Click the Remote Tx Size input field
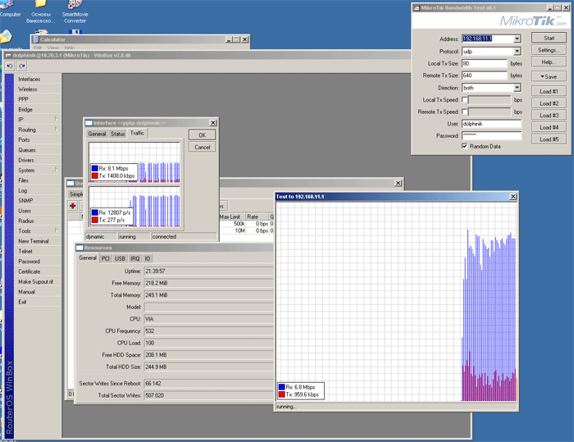The image size is (574, 442). pos(484,75)
